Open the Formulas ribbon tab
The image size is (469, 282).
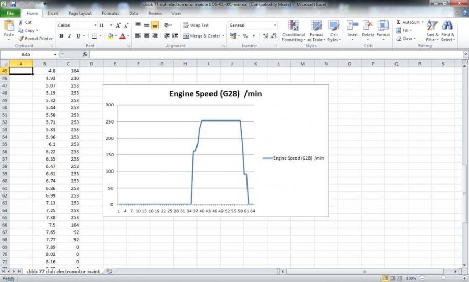pos(110,13)
